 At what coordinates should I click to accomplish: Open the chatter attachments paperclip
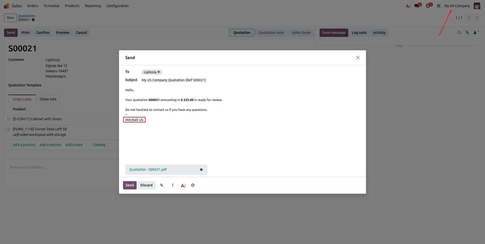pyautogui.click(x=467, y=33)
